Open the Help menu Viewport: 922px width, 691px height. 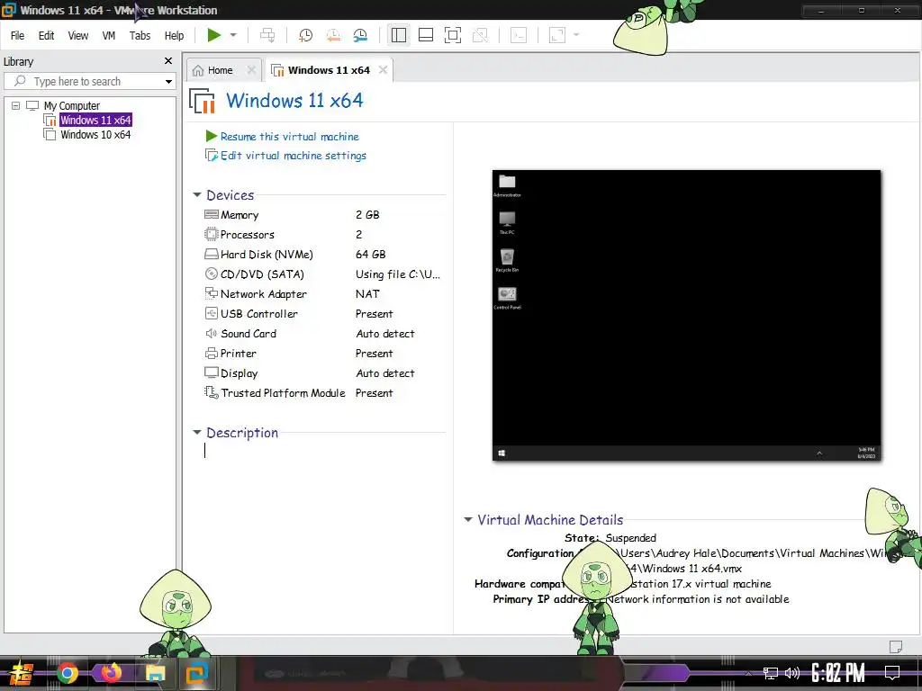click(174, 36)
